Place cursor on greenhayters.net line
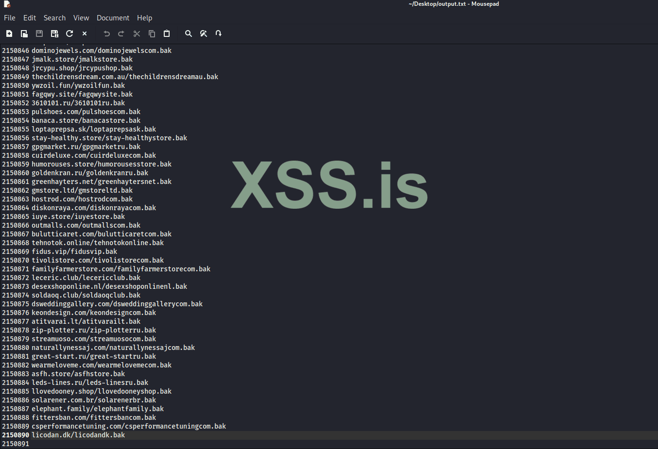This screenshot has width=658, height=449. tap(102, 182)
